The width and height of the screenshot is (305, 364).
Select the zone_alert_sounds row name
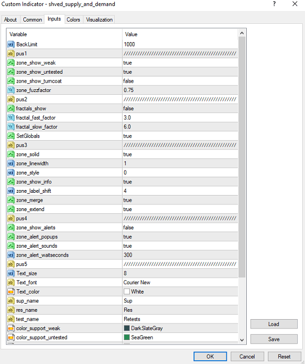click(37, 246)
